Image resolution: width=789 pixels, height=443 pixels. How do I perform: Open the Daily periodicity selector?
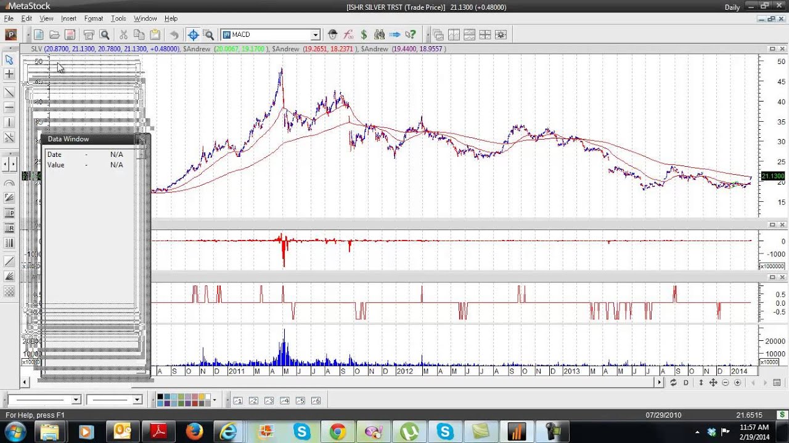pos(732,7)
